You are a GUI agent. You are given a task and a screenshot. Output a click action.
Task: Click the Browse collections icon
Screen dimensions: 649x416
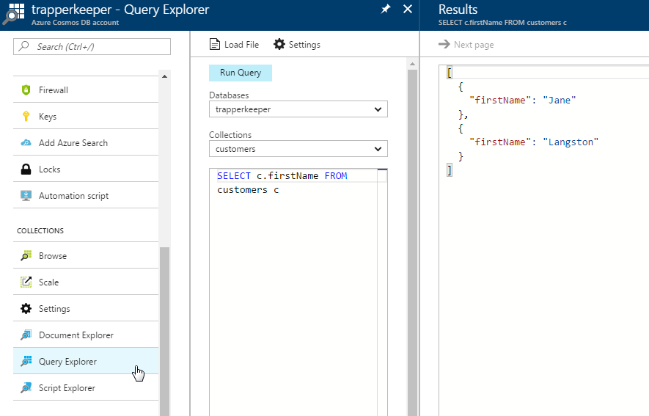pyautogui.click(x=26, y=256)
